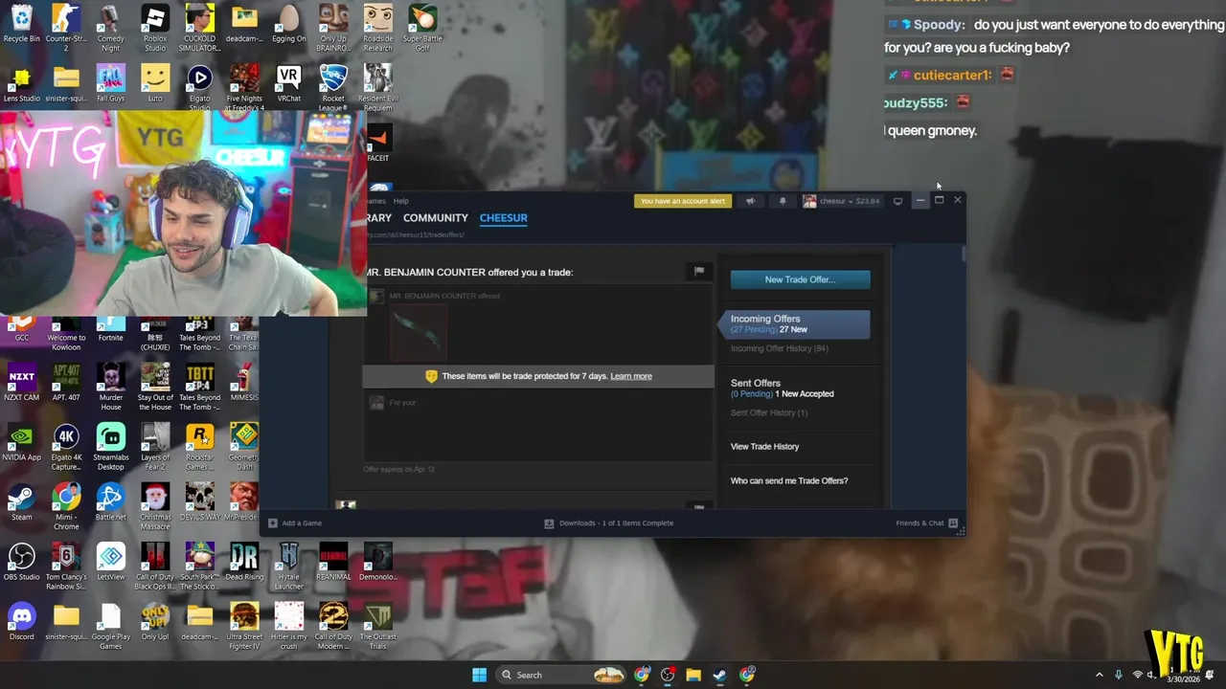Viewport: 1226px width, 689px height.
Task: Open Friends & Chat in Steam
Action: [926, 523]
